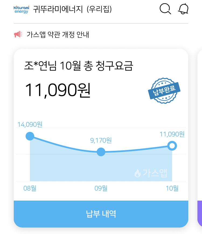Tap the 조*연님 10월 총 청구요금 heading
The width and height of the screenshot is (202, 234).
[x=78, y=66]
